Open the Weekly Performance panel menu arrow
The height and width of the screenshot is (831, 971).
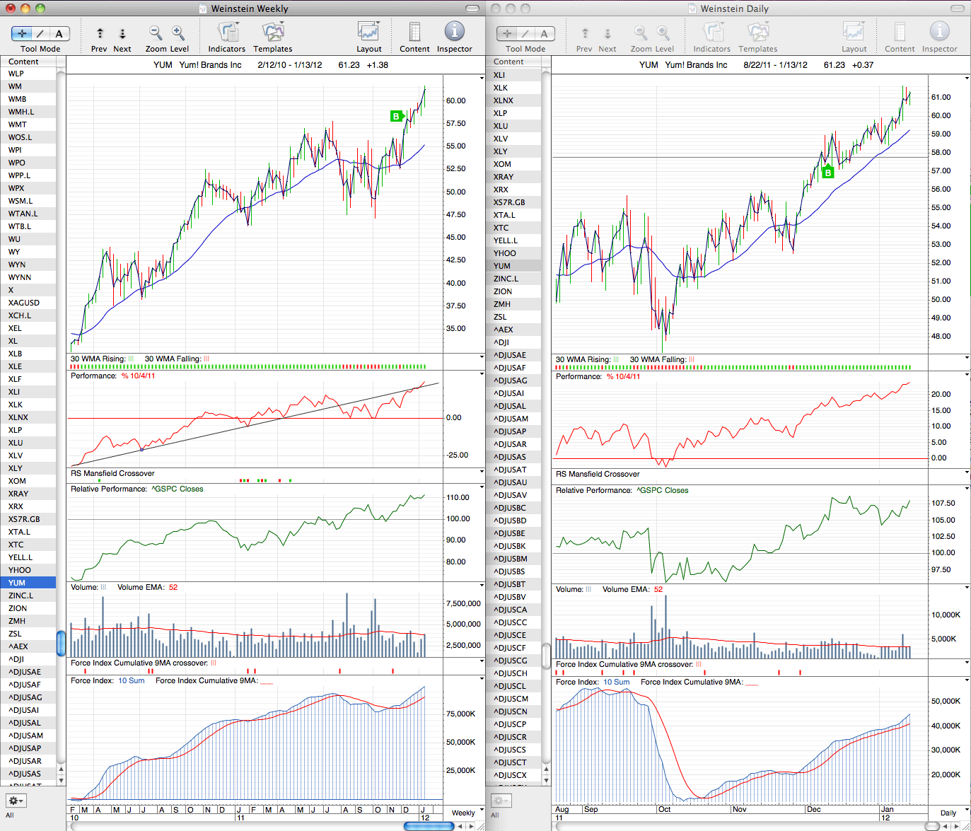(482, 374)
